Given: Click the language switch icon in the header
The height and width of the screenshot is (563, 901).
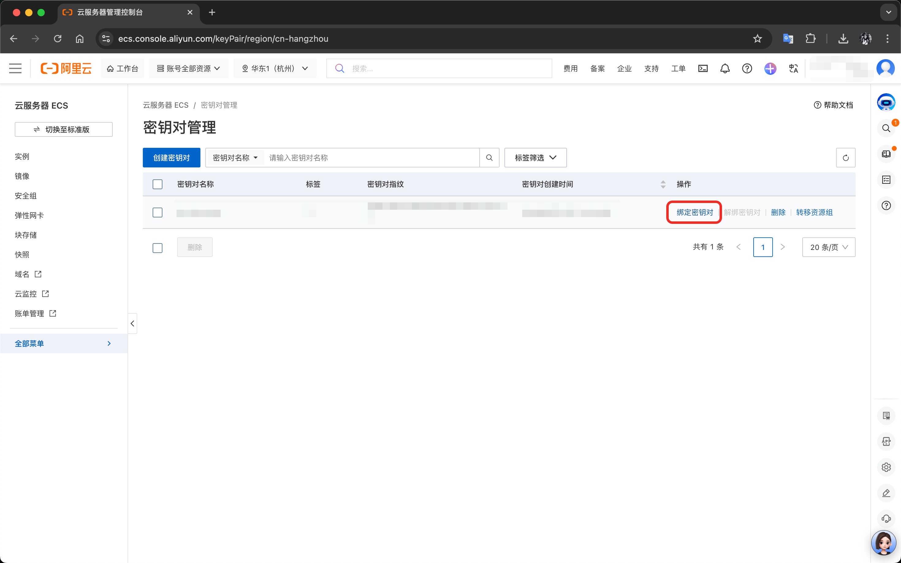Looking at the screenshot, I should pos(793,68).
